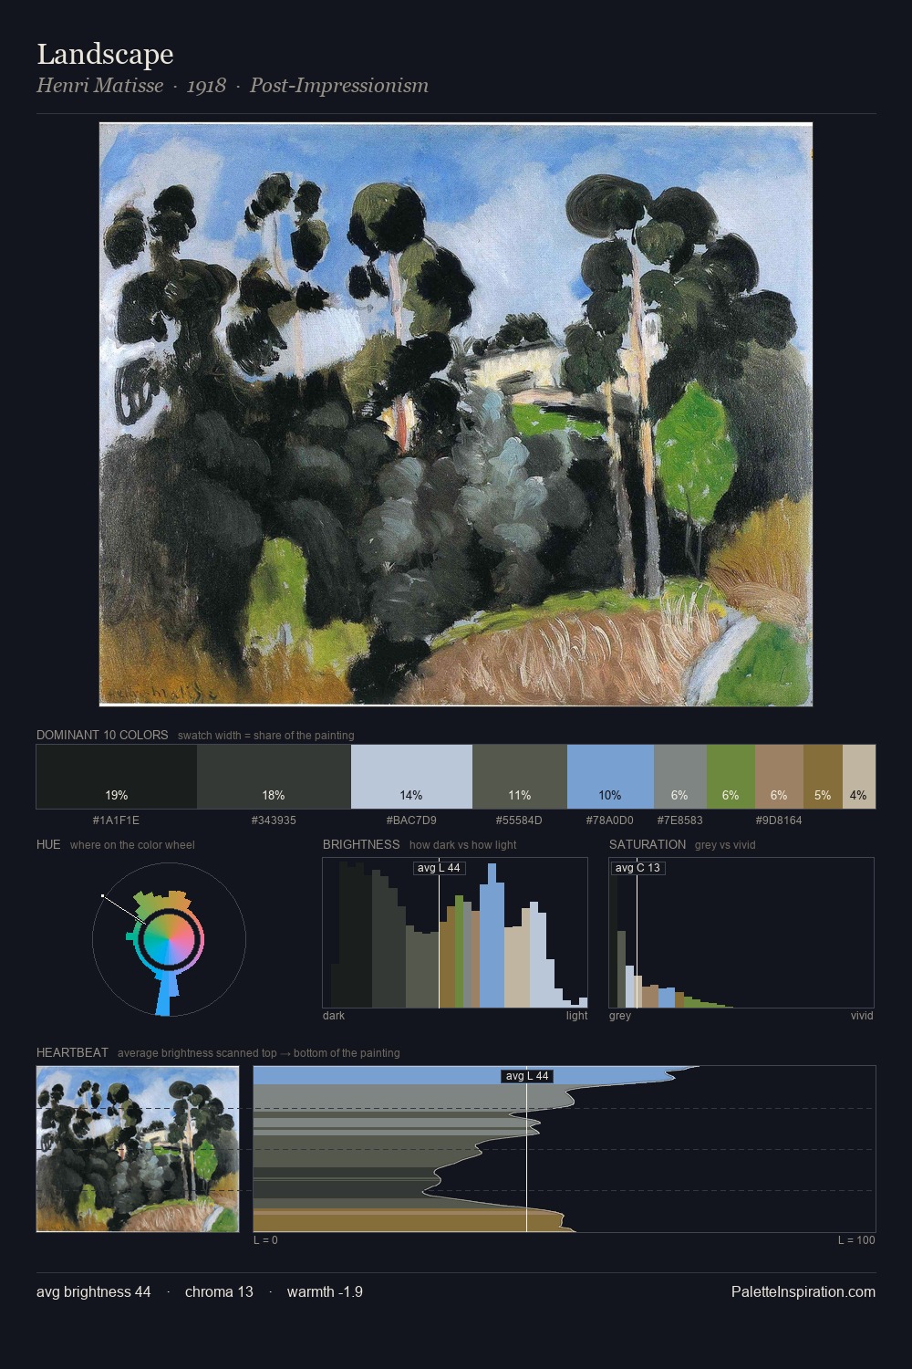
Task: Click the HEARTBEAT section heading
Action: 72,1052
